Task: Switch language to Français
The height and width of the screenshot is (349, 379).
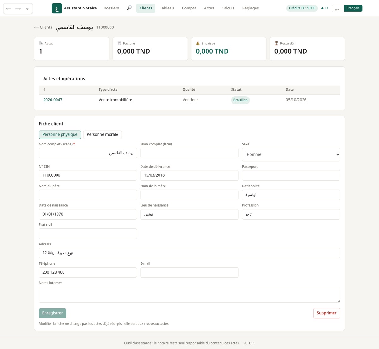Action: pos(353,8)
